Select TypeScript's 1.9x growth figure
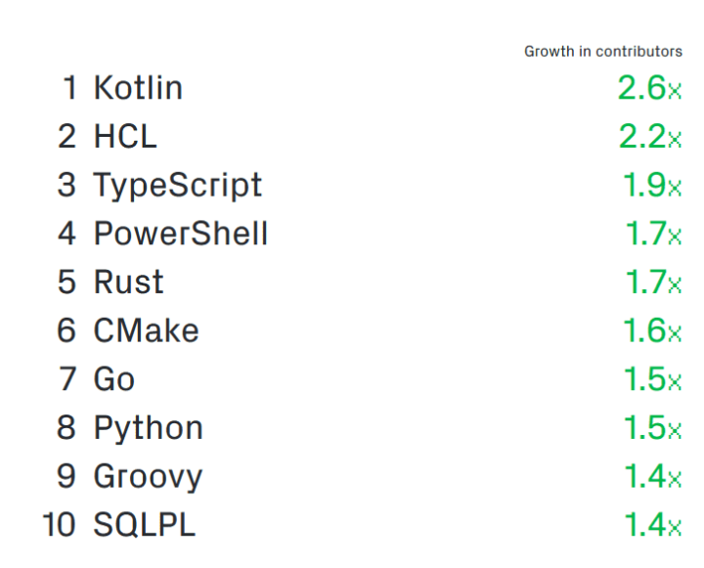The image size is (704, 568). [652, 185]
